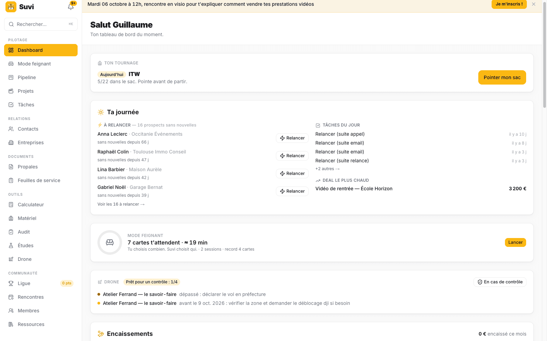Open En cas de contrôle
This screenshot has width=547, height=341.
pyautogui.click(x=500, y=282)
